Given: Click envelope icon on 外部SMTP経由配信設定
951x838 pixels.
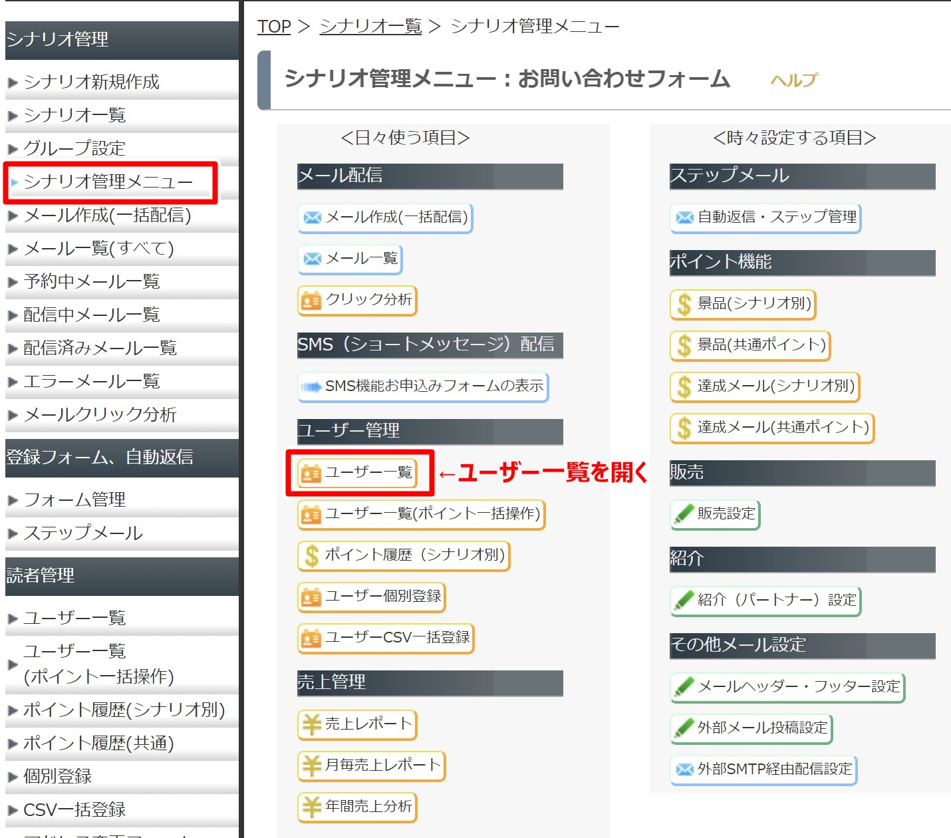Looking at the screenshot, I should point(684,769).
